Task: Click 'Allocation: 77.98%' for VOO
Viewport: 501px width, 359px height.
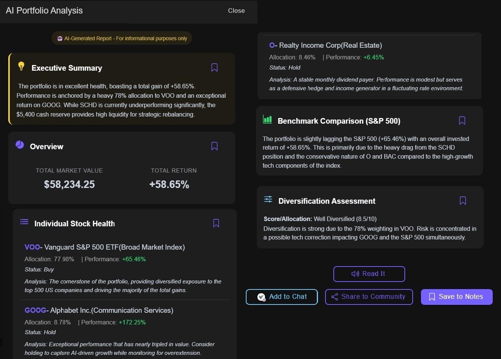Action: (49, 259)
